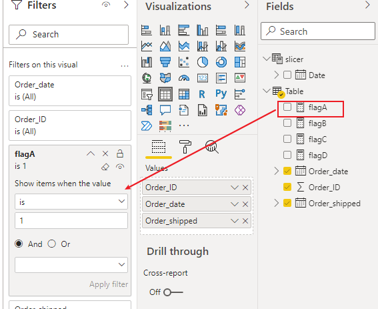Check the flagB field checkbox
The image size is (378, 309).
[287, 123]
